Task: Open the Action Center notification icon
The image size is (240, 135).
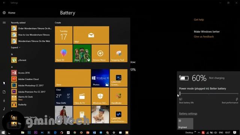Action: click(x=235, y=132)
